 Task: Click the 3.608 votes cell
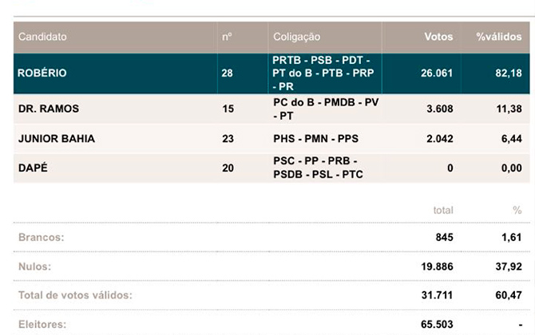[440, 108]
